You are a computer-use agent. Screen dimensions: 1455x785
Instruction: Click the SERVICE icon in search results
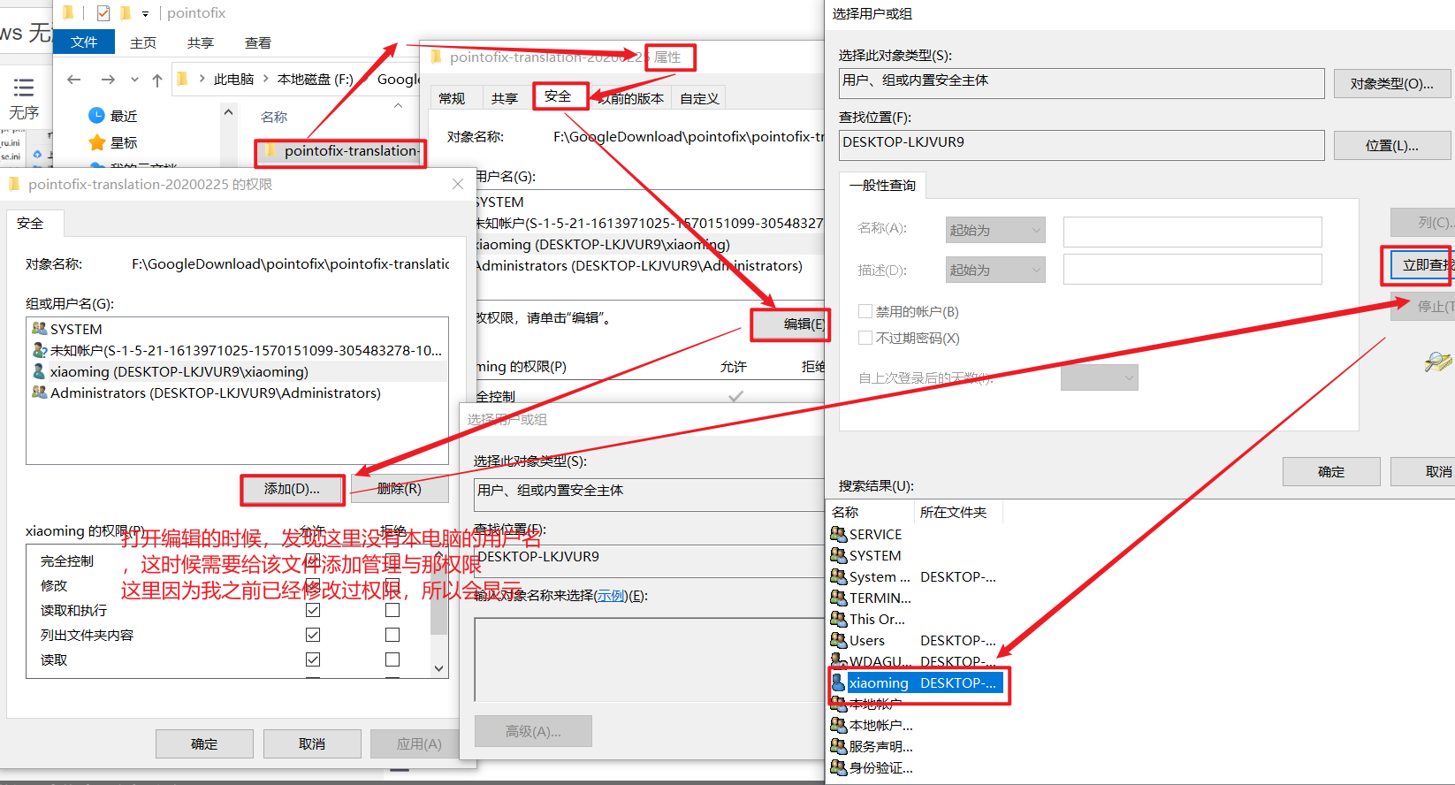pos(839,534)
